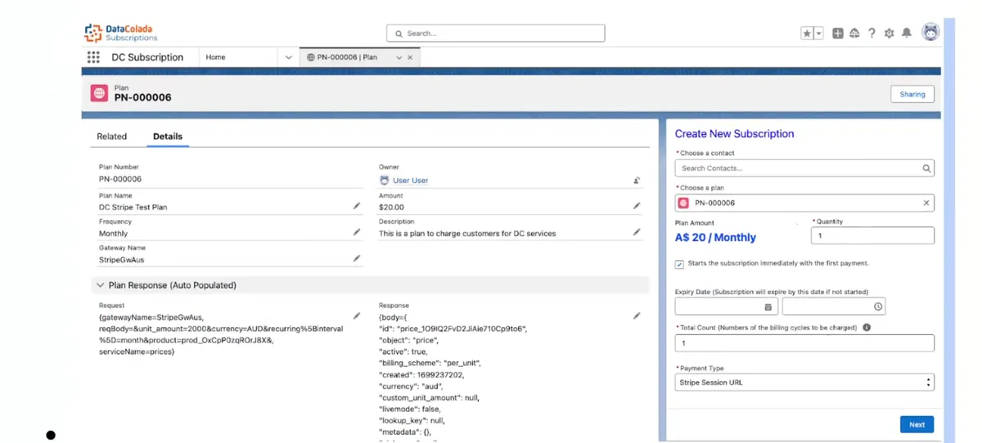Click the change owner icon
982x443 pixels.
click(x=637, y=180)
